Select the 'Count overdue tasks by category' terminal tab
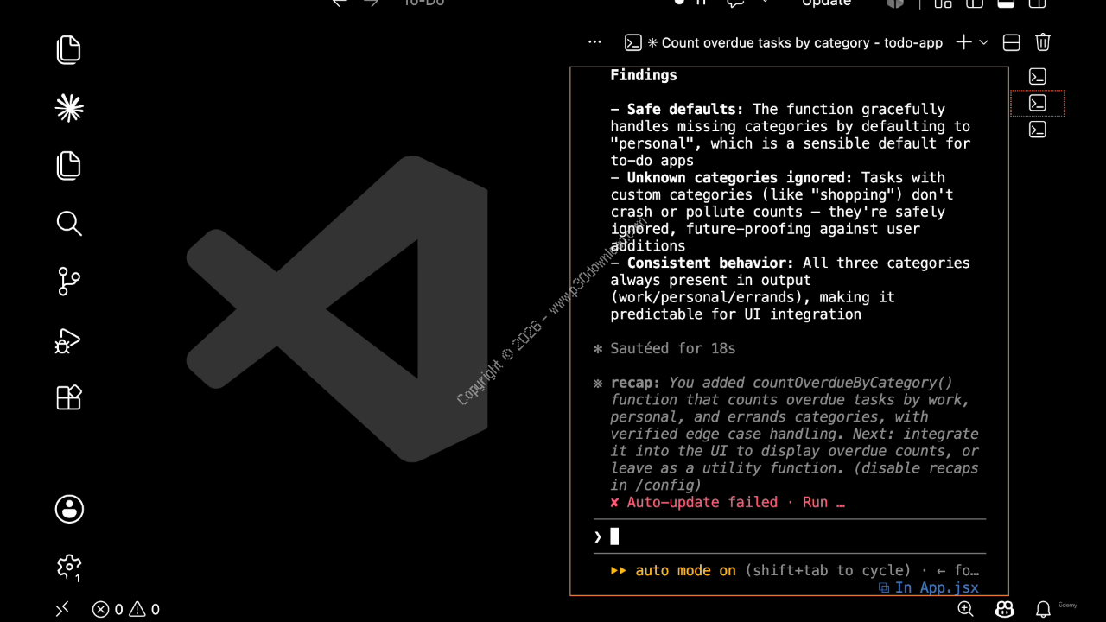Viewport: 1106px width, 622px height. point(784,42)
